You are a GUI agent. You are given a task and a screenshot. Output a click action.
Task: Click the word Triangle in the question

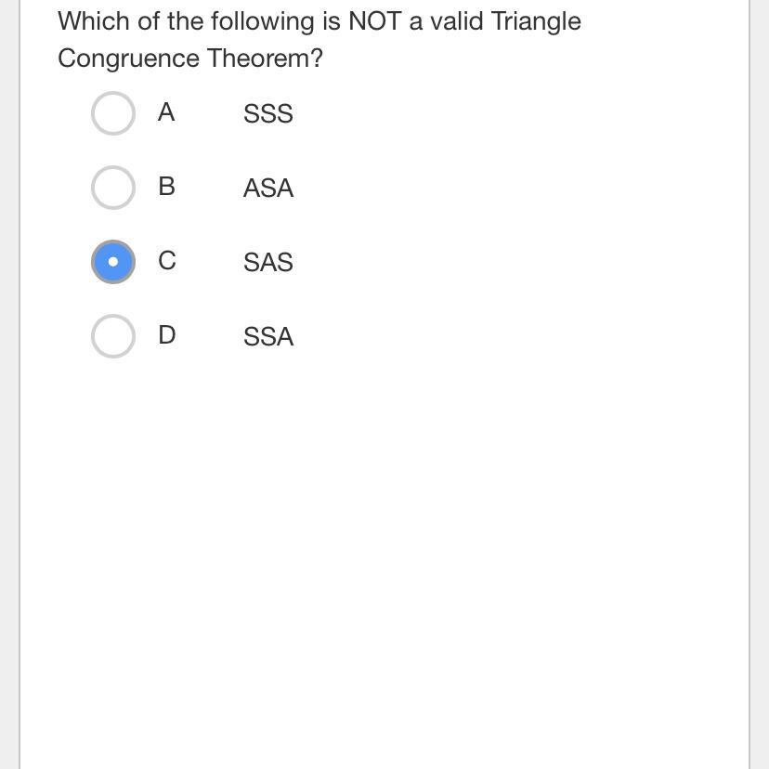(536, 22)
